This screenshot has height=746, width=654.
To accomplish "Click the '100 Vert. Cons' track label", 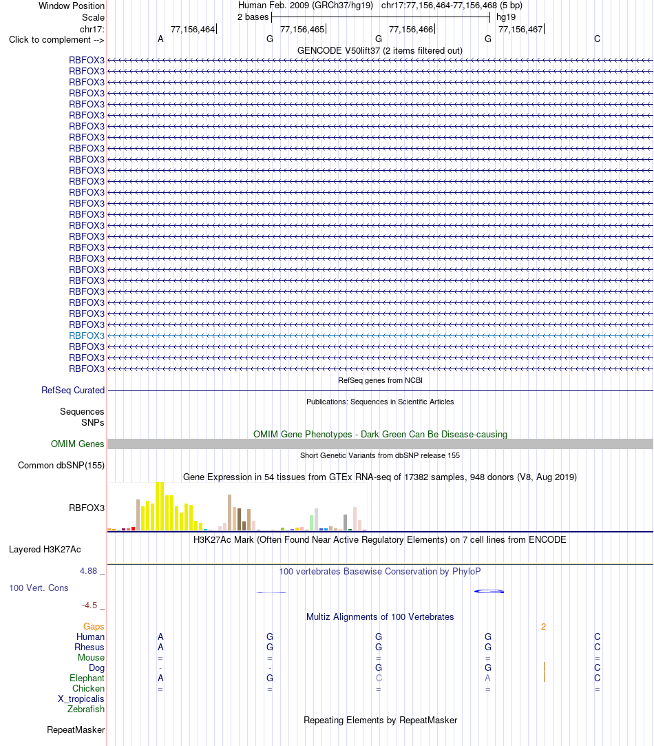I will pyautogui.click(x=39, y=588).
